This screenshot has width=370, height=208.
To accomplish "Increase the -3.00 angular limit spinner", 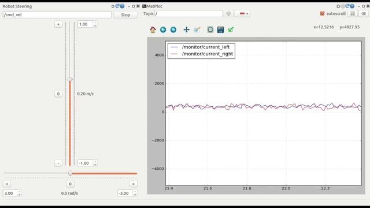I will (135, 192).
